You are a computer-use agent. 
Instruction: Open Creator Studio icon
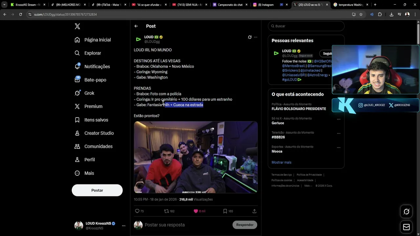tap(77, 133)
